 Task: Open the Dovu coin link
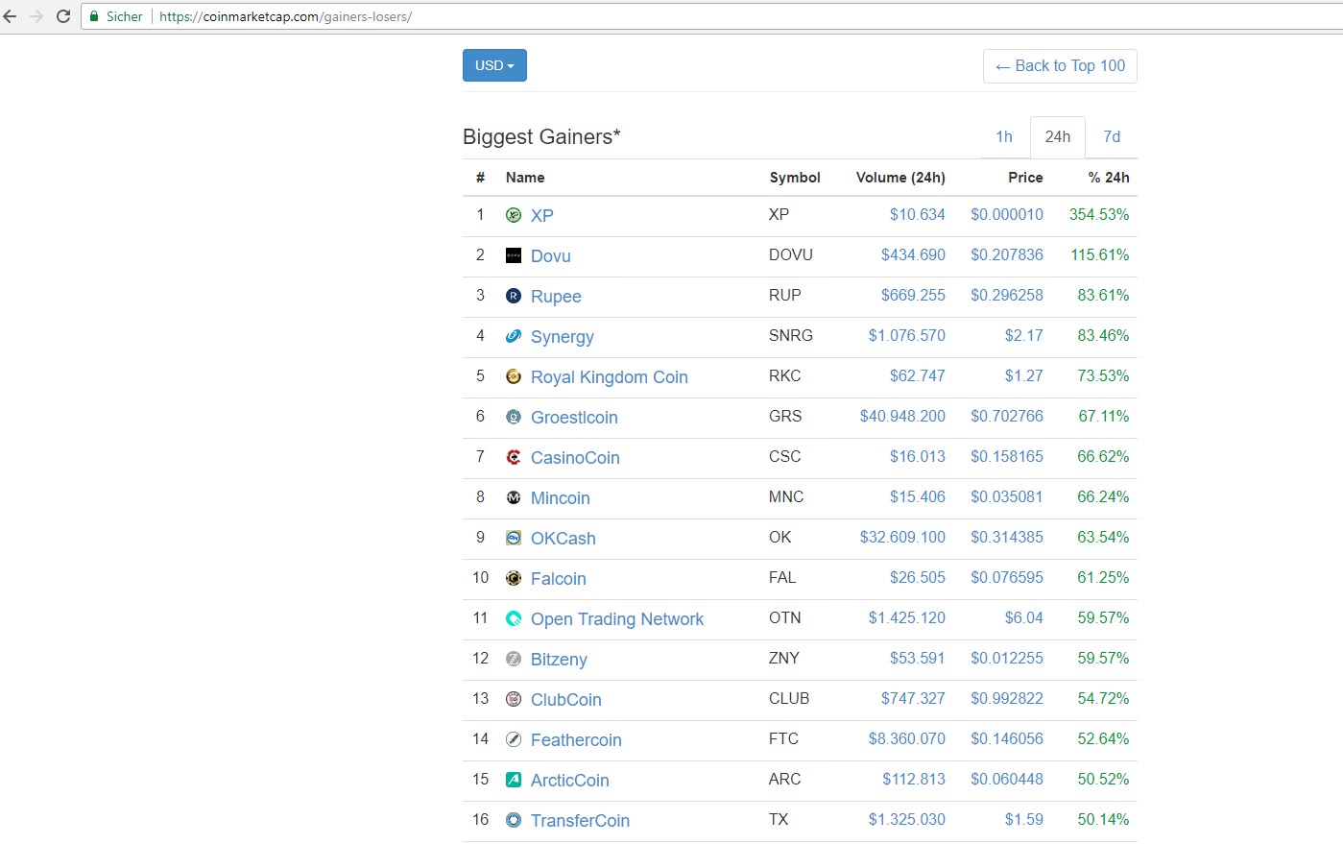pos(551,255)
